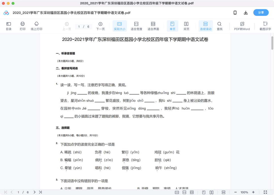This screenshot has width=274, height=195.
Task: Open the 目录 table of contents panel
Action: click(9, 26)
